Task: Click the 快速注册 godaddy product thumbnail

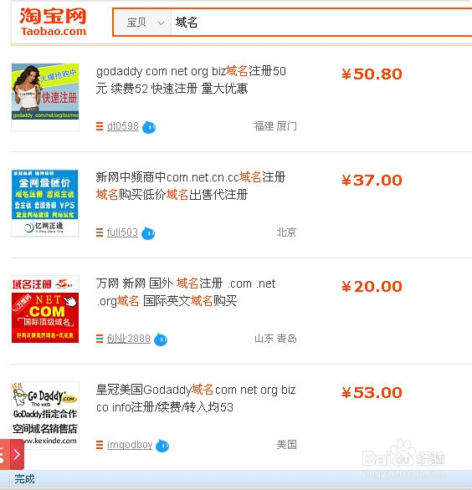Action: 45,91
